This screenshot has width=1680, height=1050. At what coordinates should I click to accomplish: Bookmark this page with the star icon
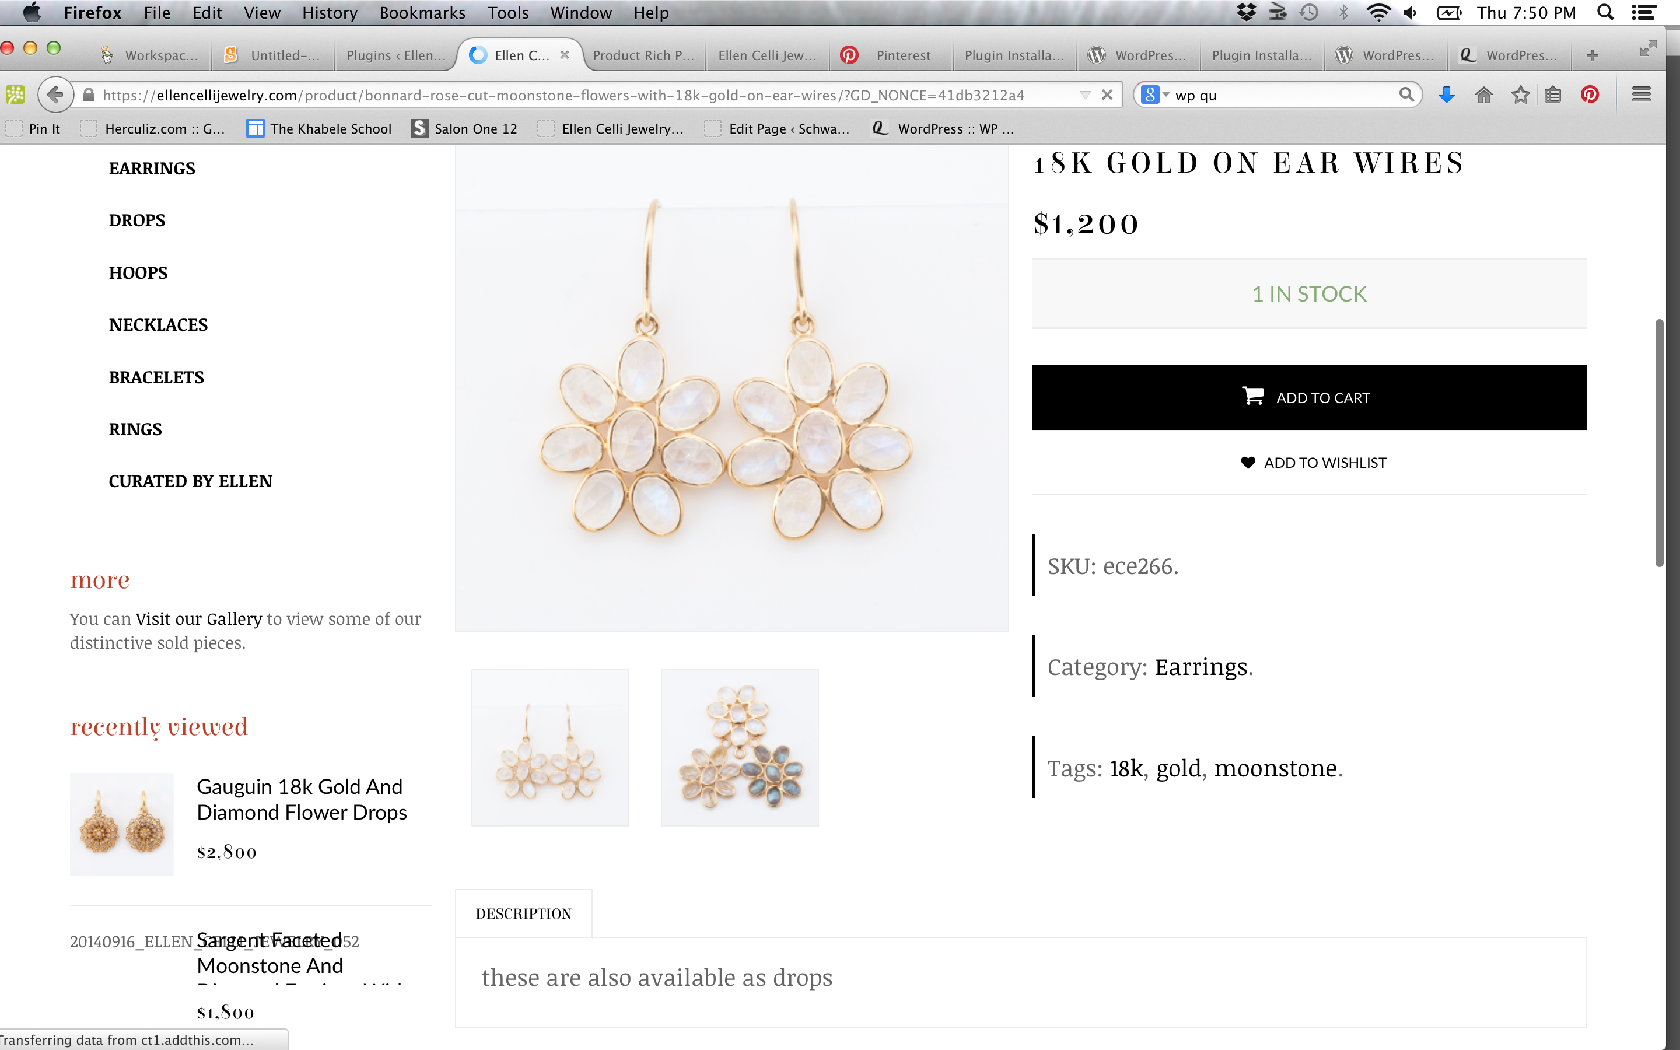(1520, 94)
